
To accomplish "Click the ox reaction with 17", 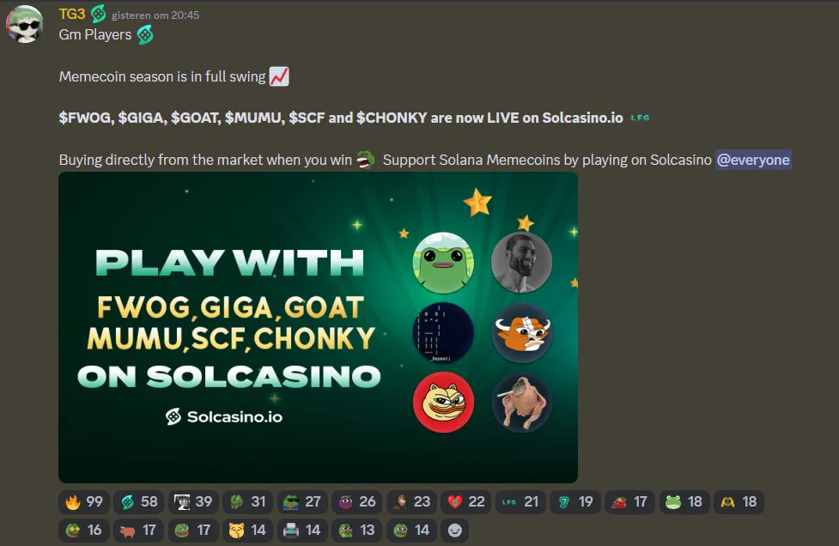I will pos(138,530).
